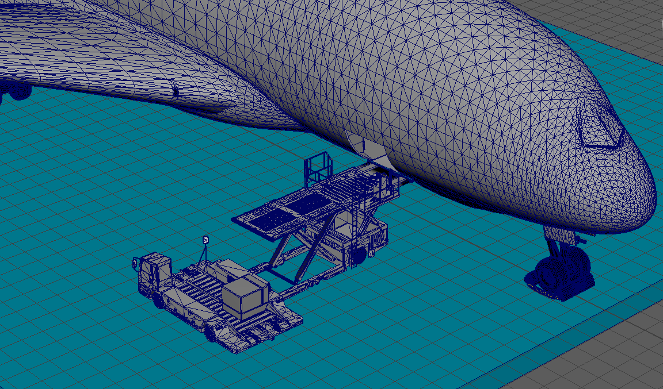Image resolution: width=663 pixels, height=389 pixels.
Task: Select the railing cage on the loader platform
Action: [317, 169]
